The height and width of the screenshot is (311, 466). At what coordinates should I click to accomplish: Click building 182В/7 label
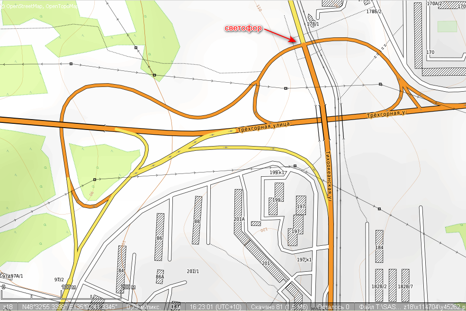[x=405, y=286]
